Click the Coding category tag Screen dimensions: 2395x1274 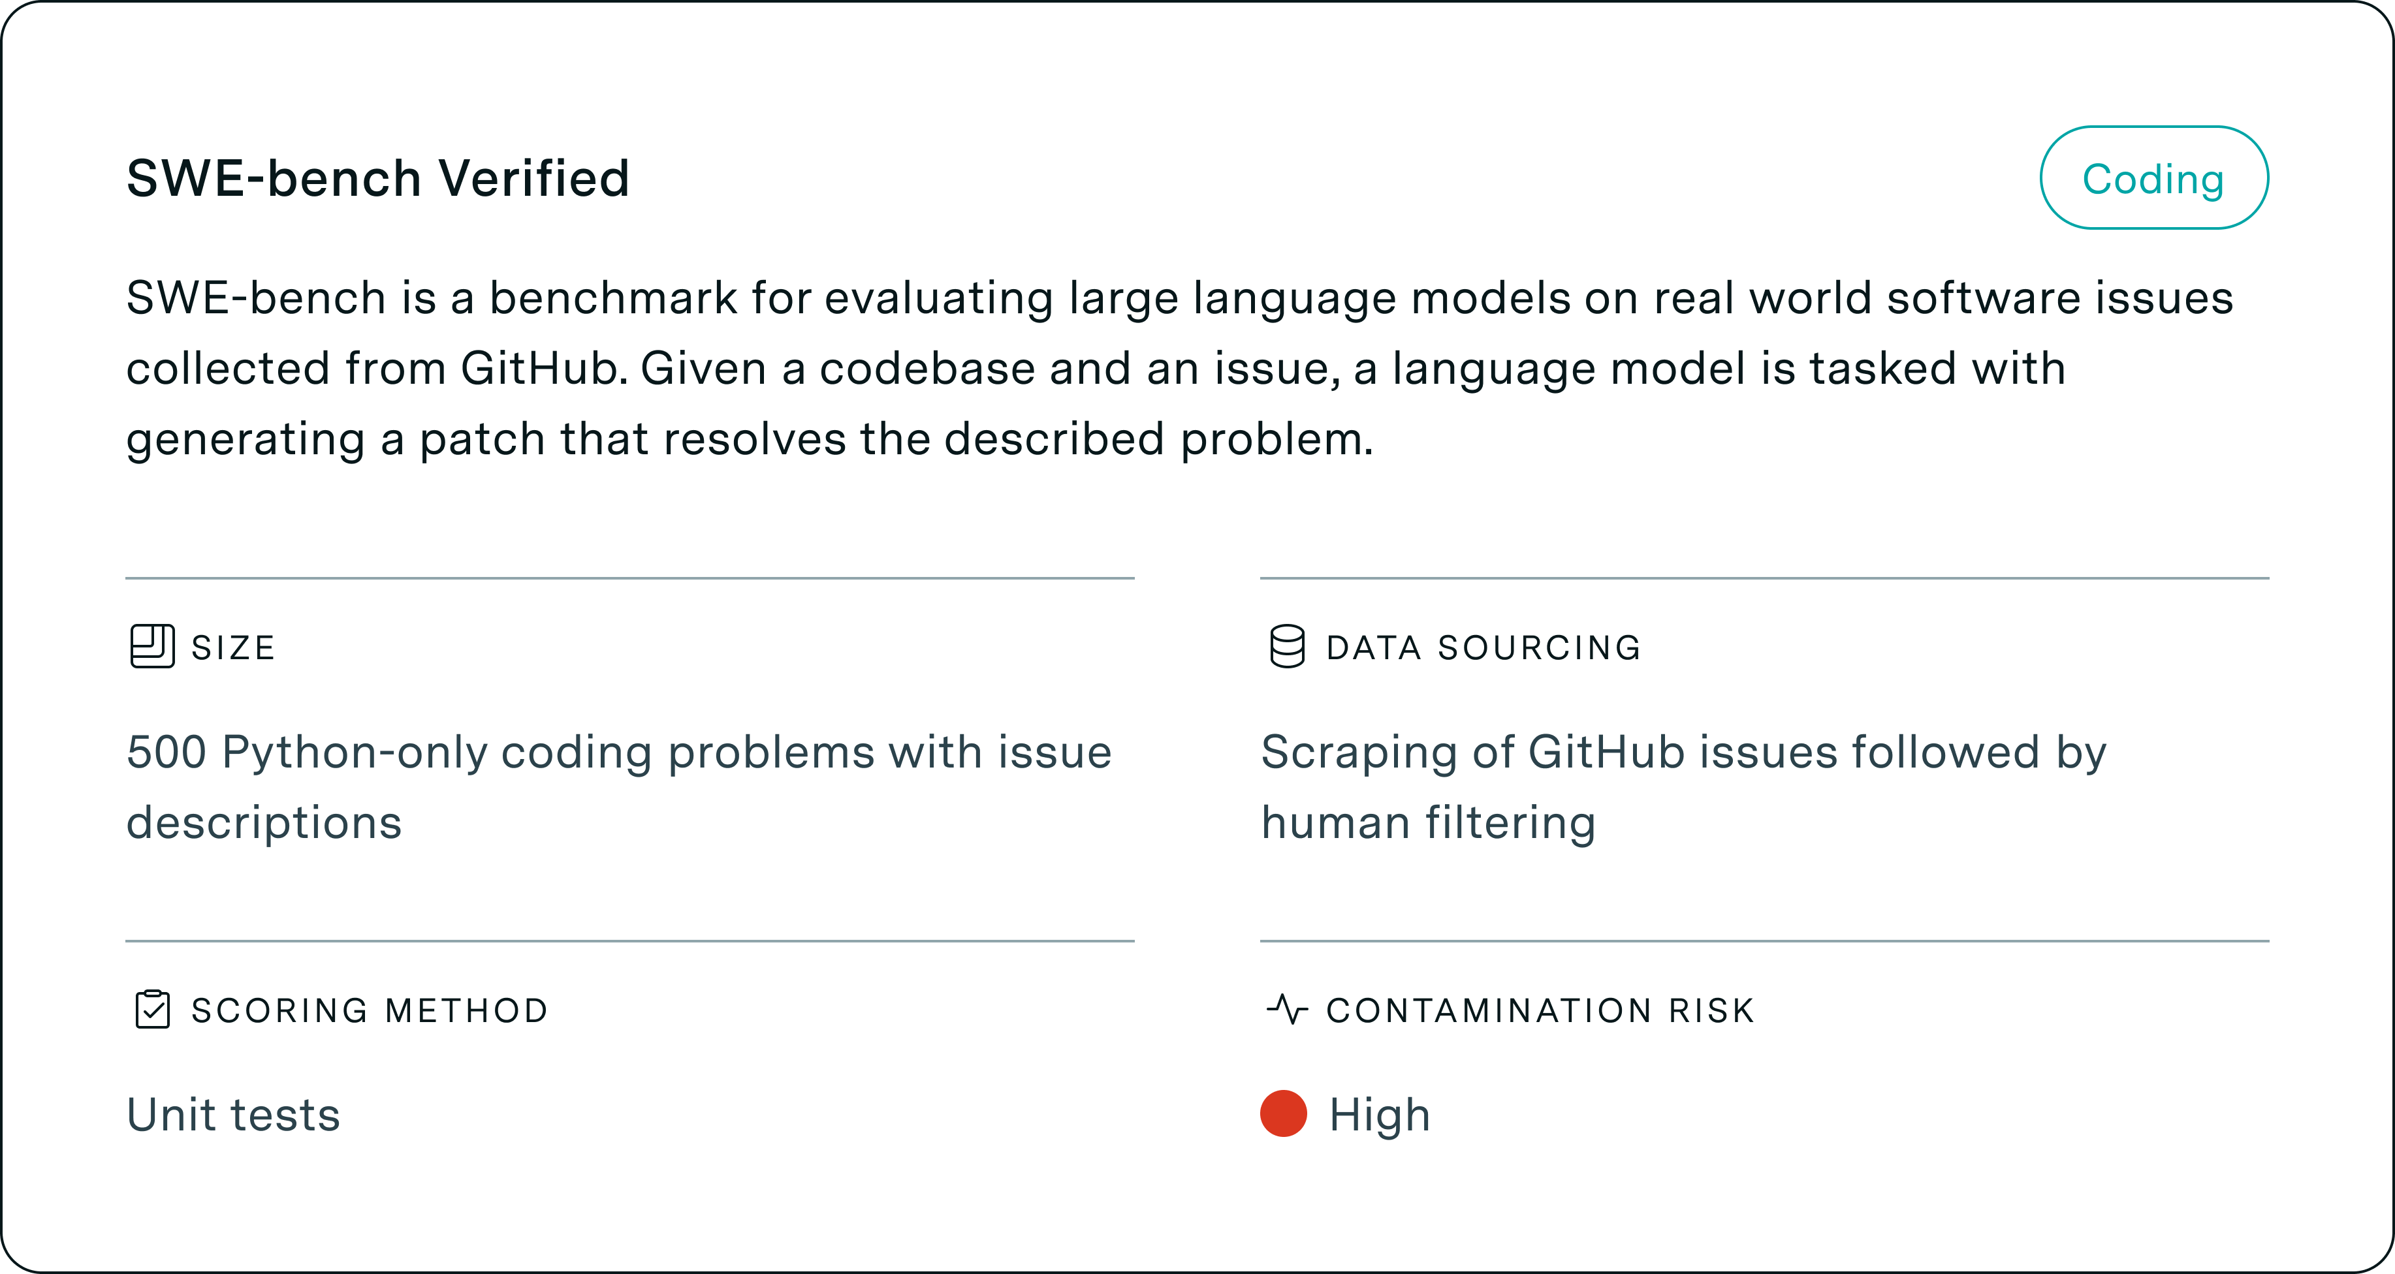(2153, 178)
